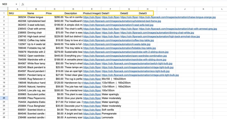The image size is (227, 119).
Task: Click the Soft vanilla detail cell
Action: tap(110, 110)
